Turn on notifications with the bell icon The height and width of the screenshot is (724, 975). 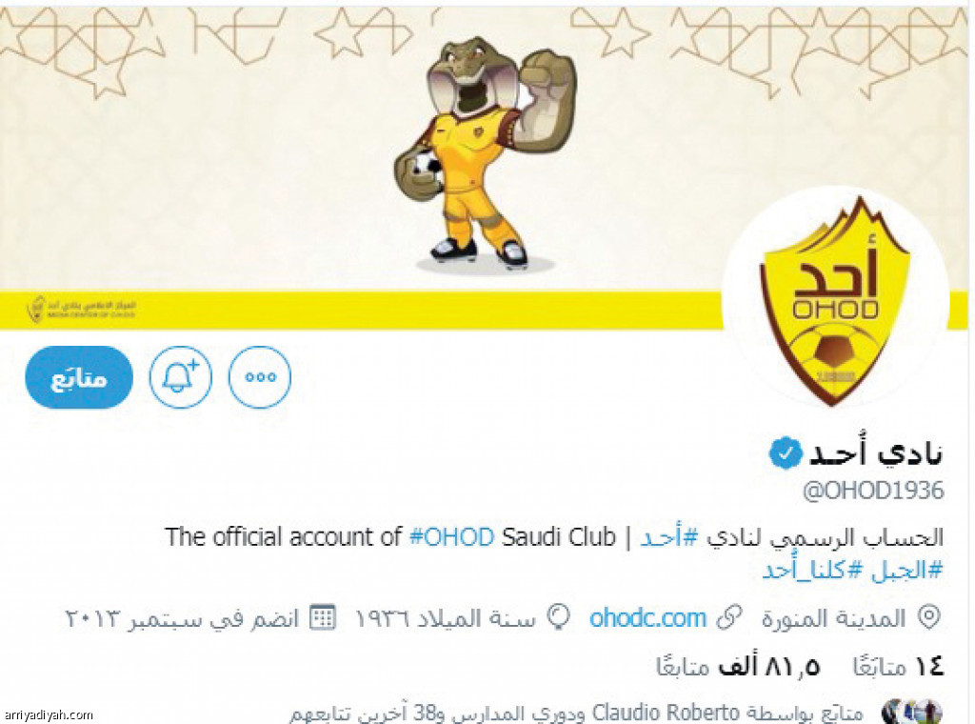point(180,377)
